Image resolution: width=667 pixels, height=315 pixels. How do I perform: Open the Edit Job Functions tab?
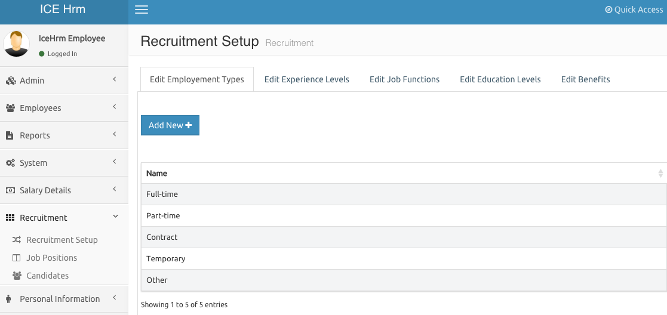404,79
